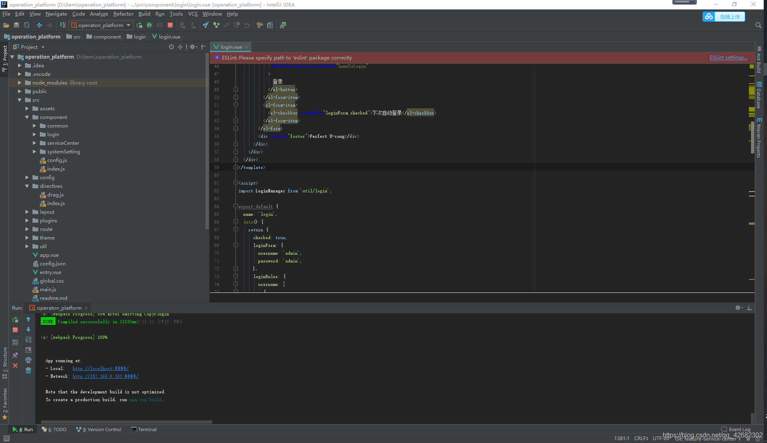Open Search Everywhere magnifier icon
The height and width of the screenshot is (443, 767).
(758, 25)
